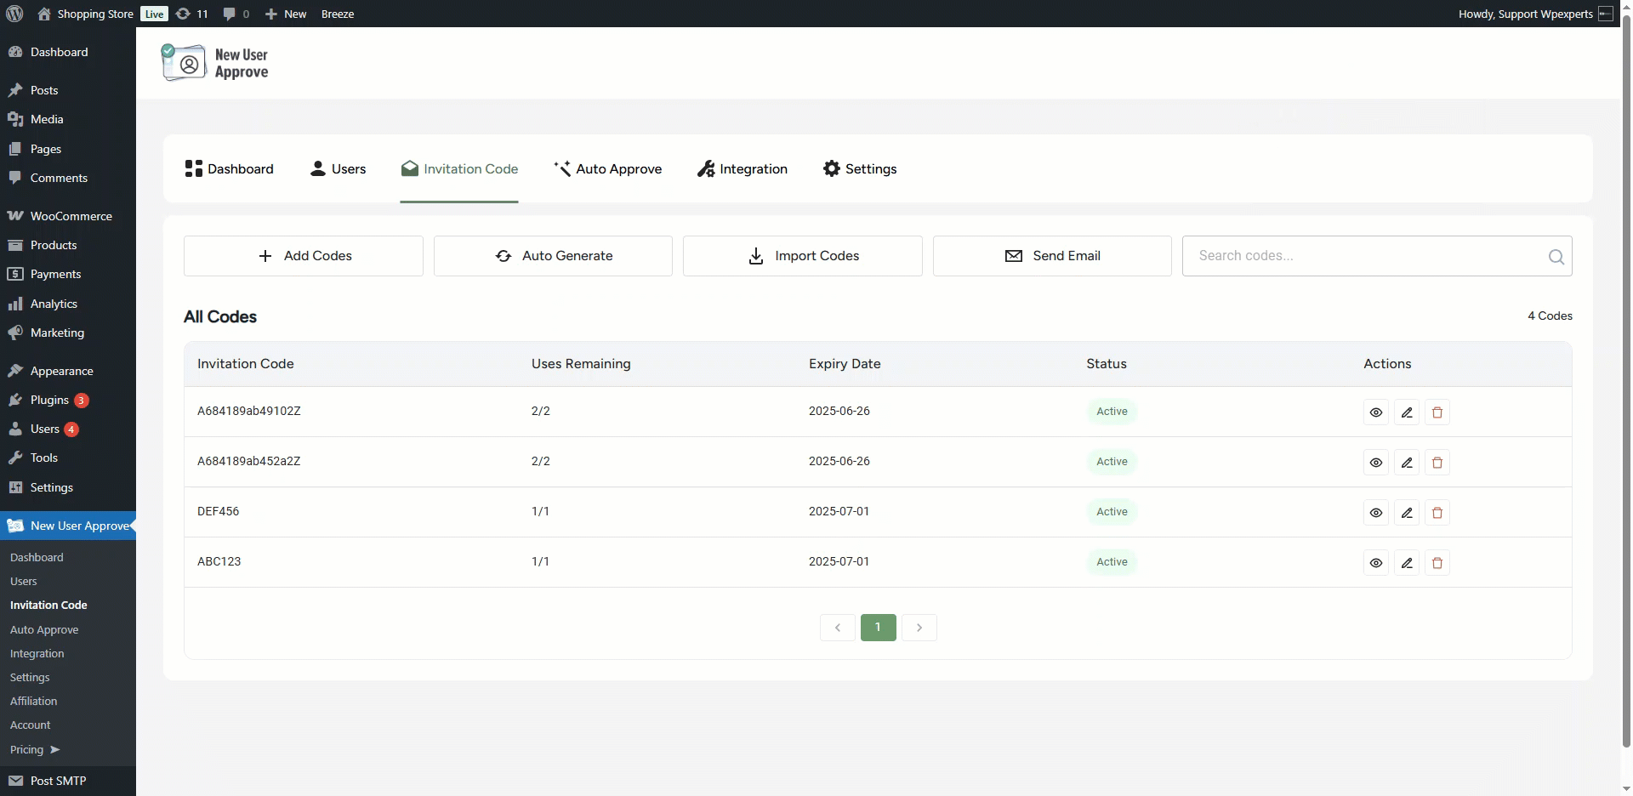View details of code DEF456 with eye icon
The height and width of the screenshot is (796, 1633).
[x=1376, y=513]
